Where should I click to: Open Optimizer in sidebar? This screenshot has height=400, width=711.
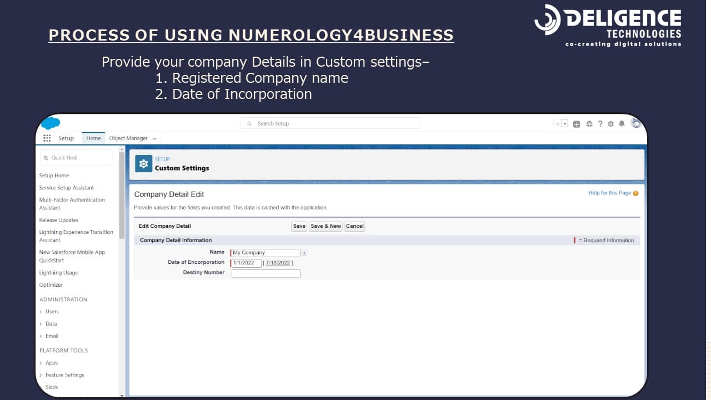[51, 285]
